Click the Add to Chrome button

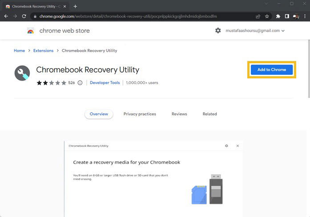272,70
